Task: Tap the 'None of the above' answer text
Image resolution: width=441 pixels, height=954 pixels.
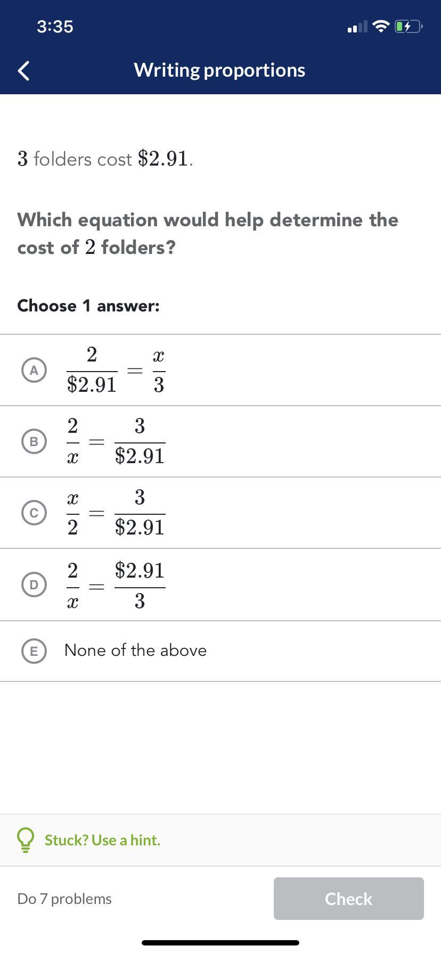Action: point(135,651)
